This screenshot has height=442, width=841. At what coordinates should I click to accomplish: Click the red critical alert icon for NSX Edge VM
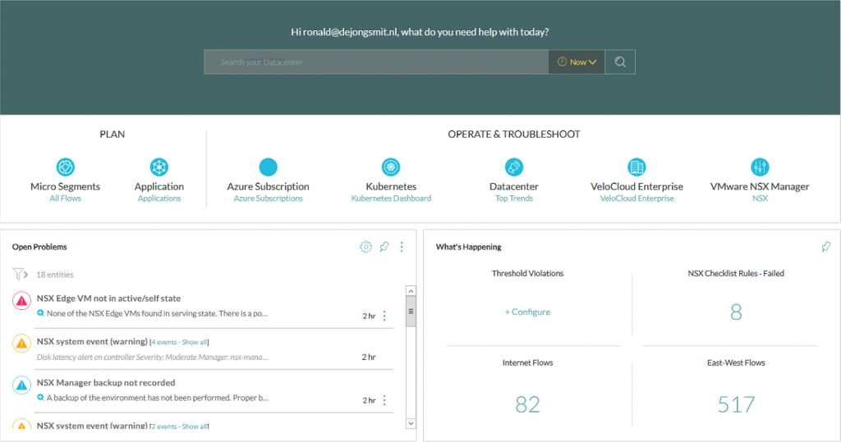pos(21,301)
